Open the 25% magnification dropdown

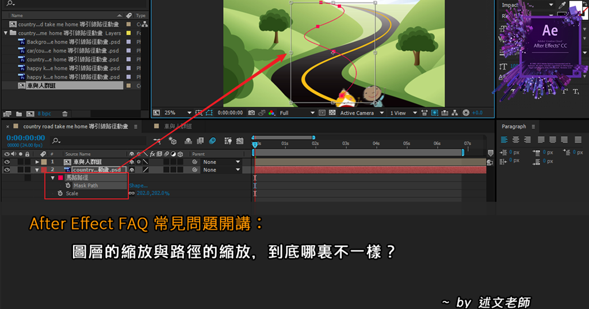click(x=178, y=113)
